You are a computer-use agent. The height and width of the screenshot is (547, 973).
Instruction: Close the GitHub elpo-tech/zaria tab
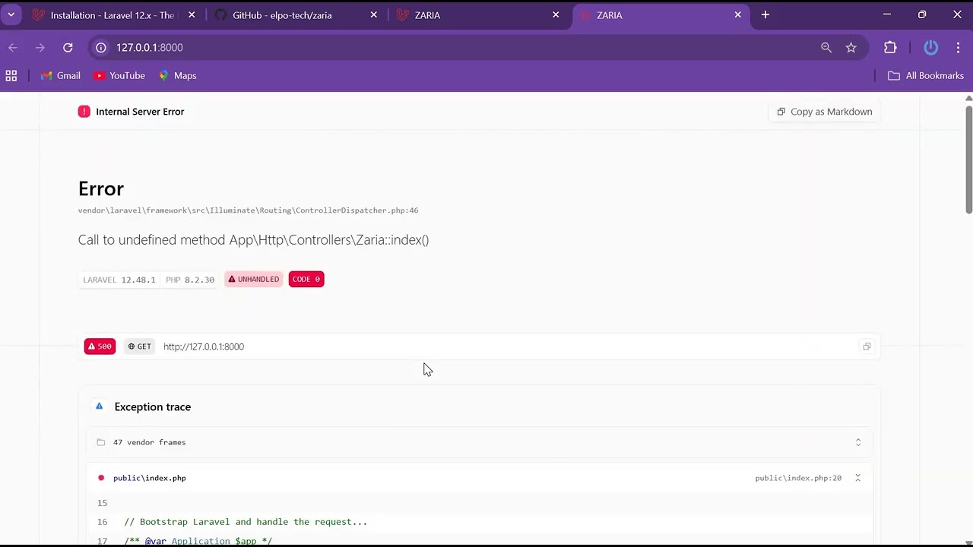[373, 14]
